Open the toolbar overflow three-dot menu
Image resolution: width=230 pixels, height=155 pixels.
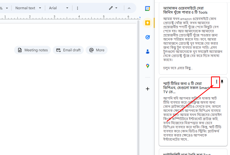[x=78, y=8]
